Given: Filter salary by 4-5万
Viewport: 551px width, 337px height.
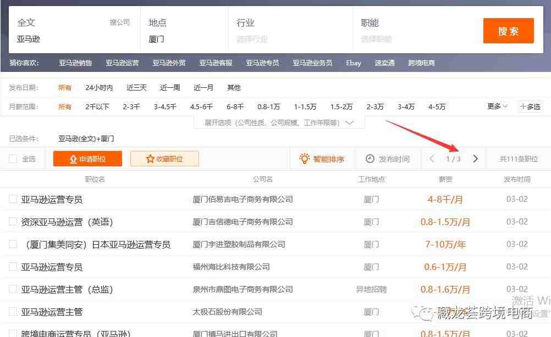Looking at the screenshot, I should point(437,106).
